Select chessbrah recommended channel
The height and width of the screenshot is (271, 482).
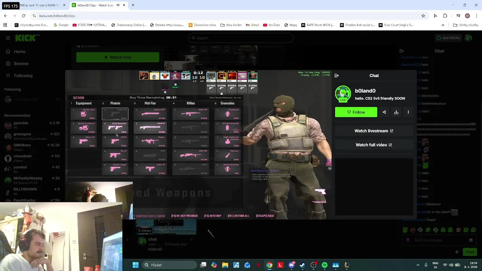(32, 158)
